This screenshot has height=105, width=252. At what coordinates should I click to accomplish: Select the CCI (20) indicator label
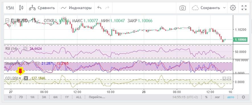[x=12, y=78]
